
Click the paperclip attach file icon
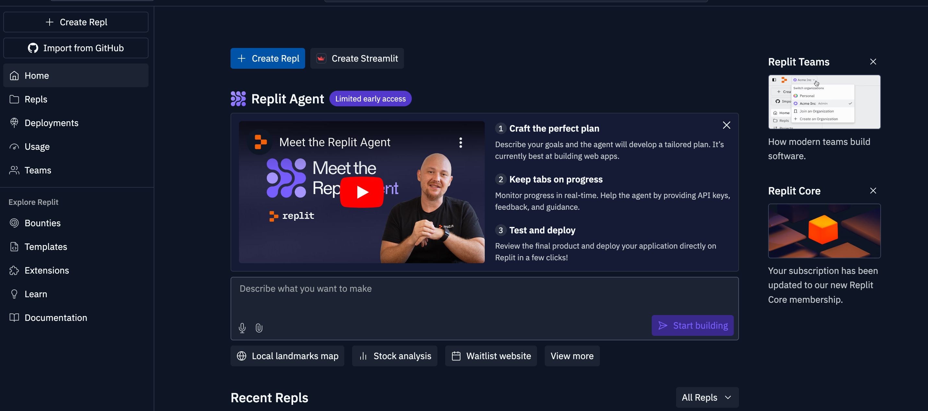tap(259, 328)
